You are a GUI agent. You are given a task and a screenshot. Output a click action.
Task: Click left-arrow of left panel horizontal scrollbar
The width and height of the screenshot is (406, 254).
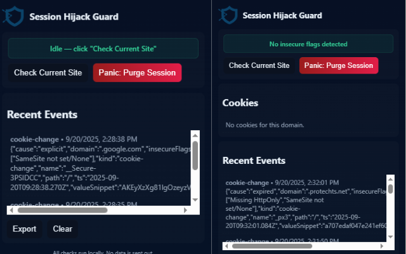pyautogui.click(x=11, y=210)
